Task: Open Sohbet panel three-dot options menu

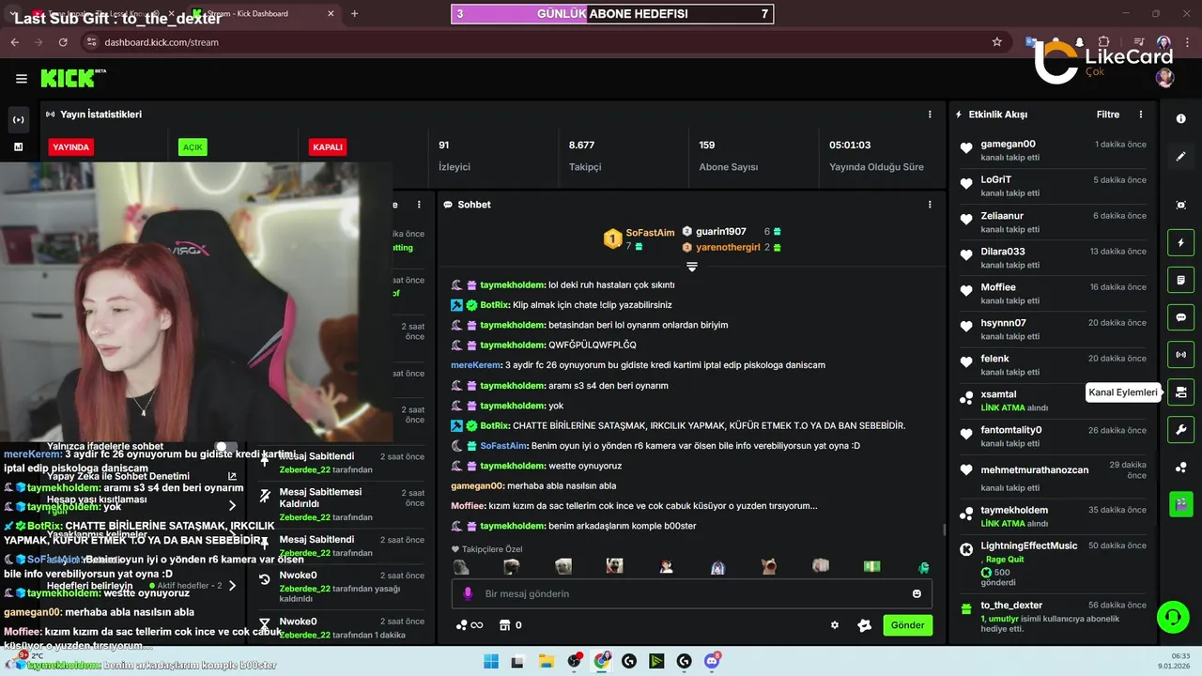Action: pos(930,205)
